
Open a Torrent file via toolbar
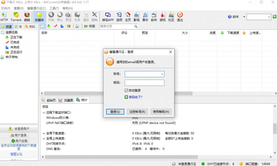[x=16, y=17]
